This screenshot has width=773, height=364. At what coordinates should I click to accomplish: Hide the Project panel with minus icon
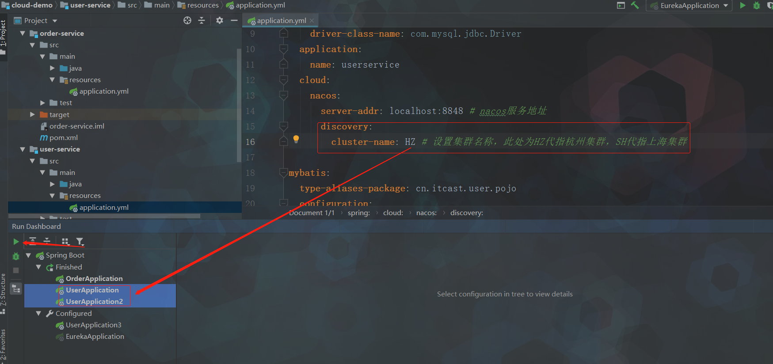tap(234, 20)
